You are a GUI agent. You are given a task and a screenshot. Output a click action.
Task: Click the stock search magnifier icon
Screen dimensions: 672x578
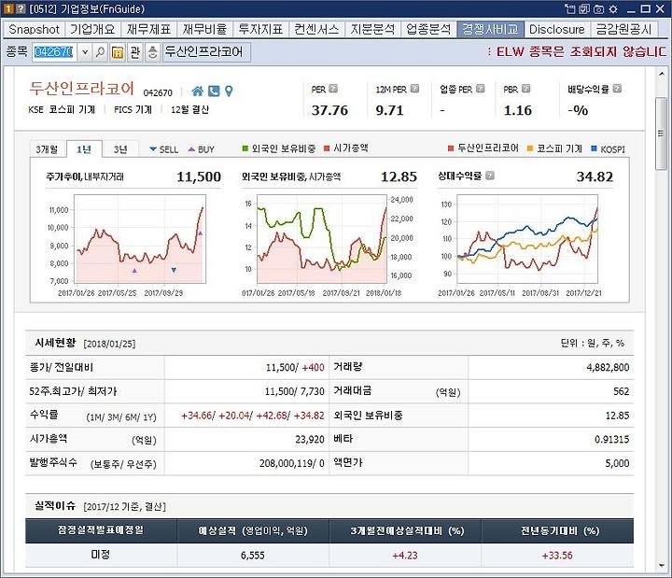point(100,52)
